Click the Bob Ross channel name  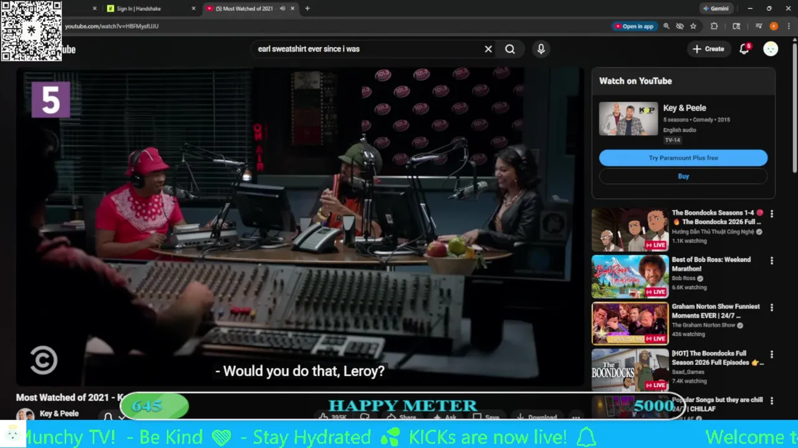pyautogui.click(x=684, y=278)
